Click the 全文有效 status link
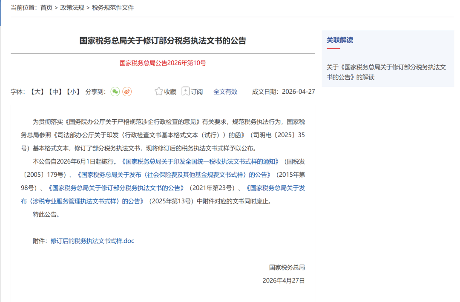The width and height of the screenshot is (460, 302). pos(225,92)
